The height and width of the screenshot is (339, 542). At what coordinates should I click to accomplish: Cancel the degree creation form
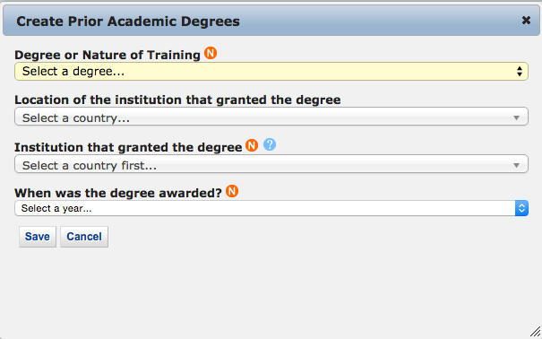84,237
